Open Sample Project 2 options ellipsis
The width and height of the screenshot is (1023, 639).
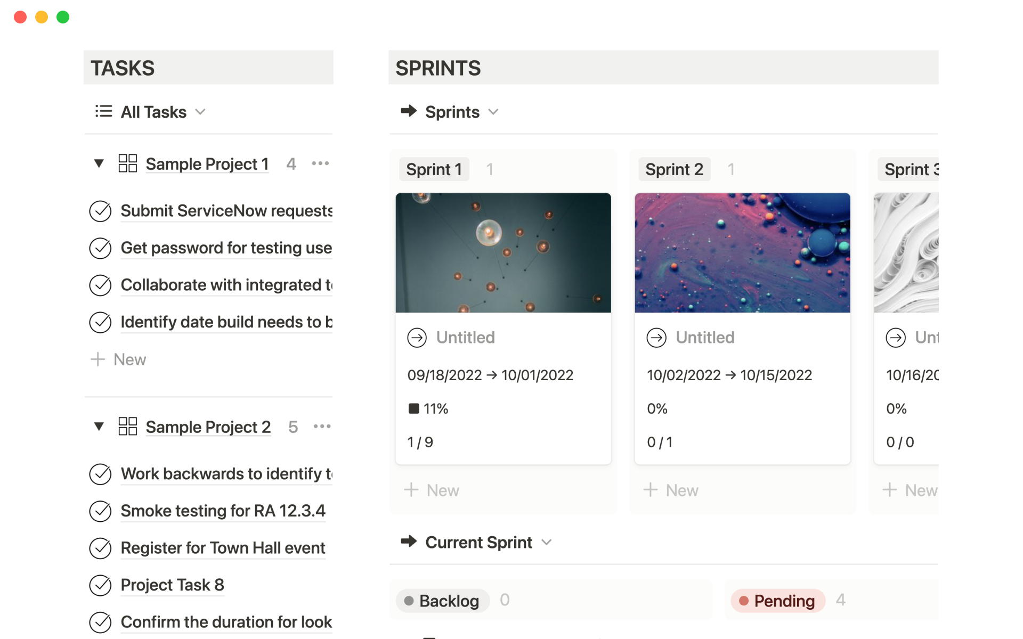click(x=322, y=427)
